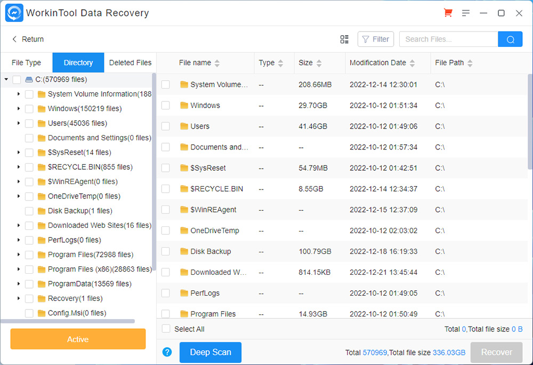This screenshot has height=365, width=533.
Task: Click the OneDriveTemp folder icon in file list
Action: coord(184,231)
